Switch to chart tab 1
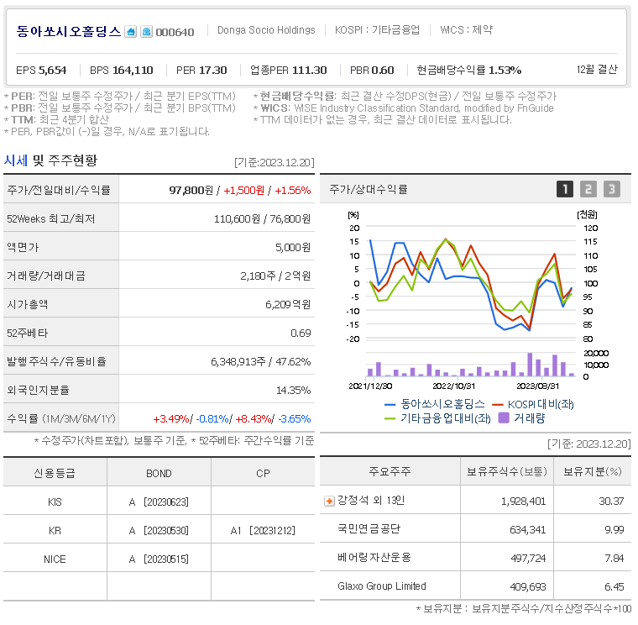The height and width of the screenshot is (625, 638). (x=565, y=189)
